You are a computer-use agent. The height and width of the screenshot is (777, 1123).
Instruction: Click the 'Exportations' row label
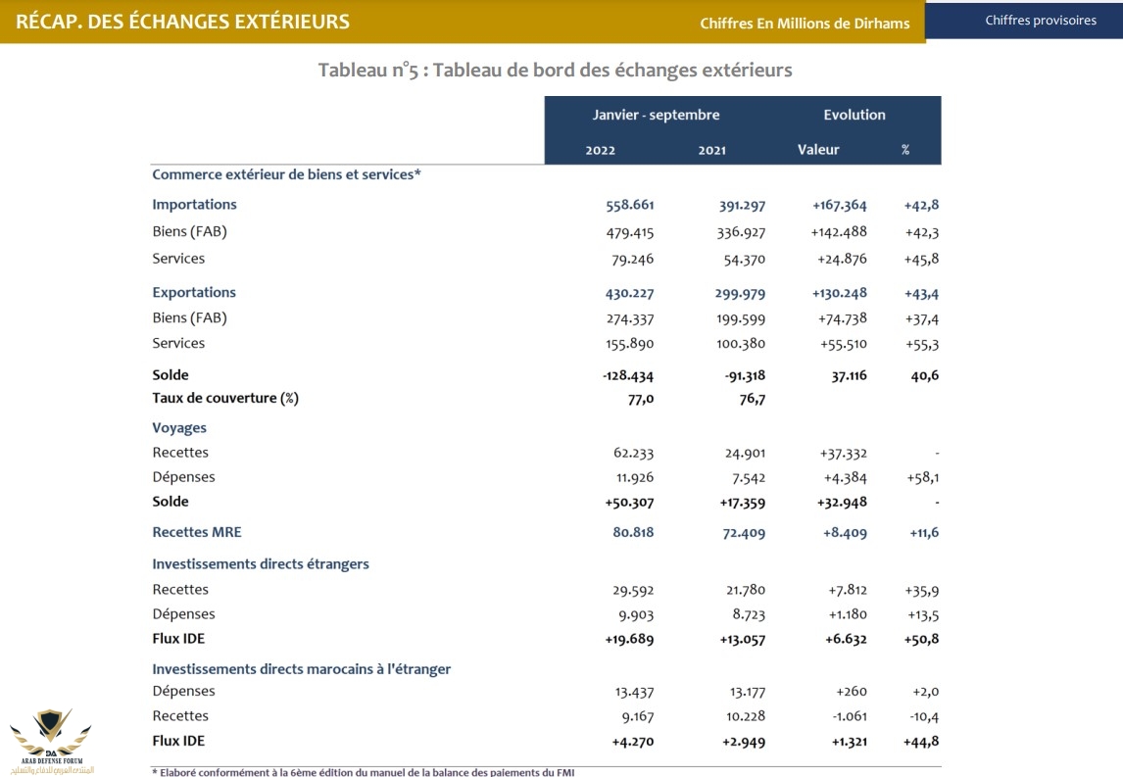point(194,292)
